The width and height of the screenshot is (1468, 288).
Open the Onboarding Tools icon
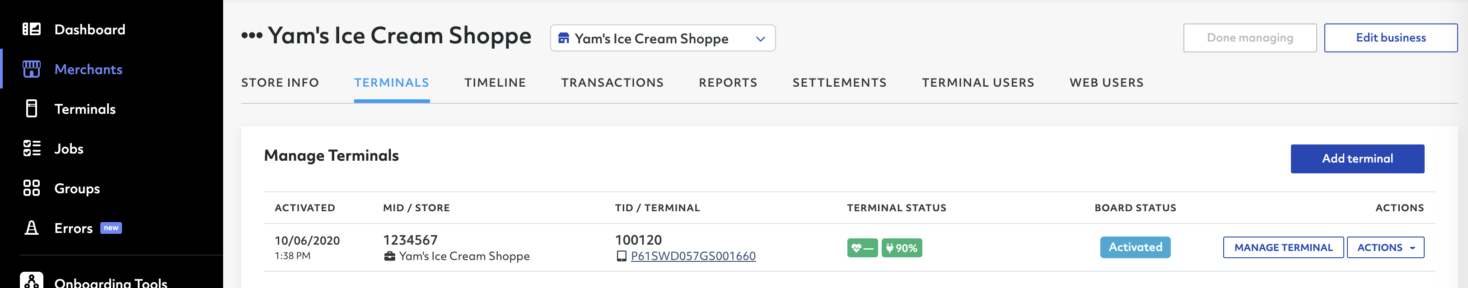tap(31, 281)
